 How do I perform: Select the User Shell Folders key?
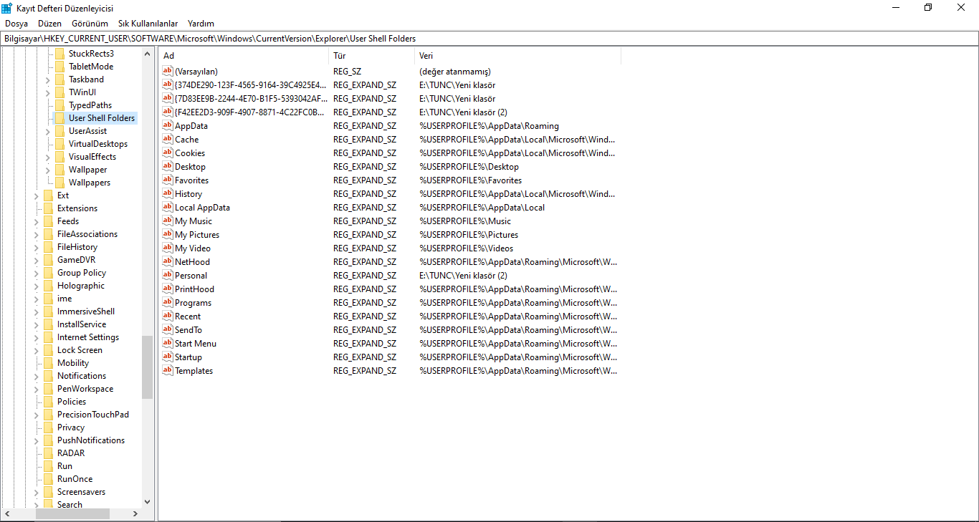(102, 118)
